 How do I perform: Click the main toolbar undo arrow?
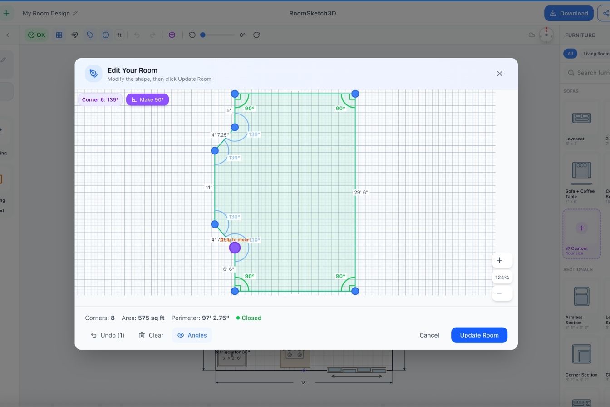[137, 35]
